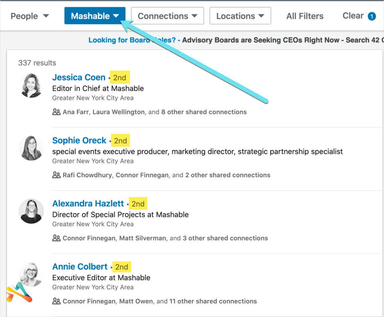384x317 pixels.
Task: Click the All Filters button
Action: [x=304, y=16]
